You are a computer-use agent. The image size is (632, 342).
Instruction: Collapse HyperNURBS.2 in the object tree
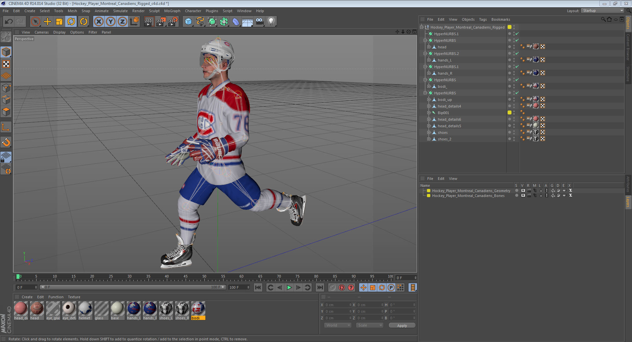tap(425, 54)
